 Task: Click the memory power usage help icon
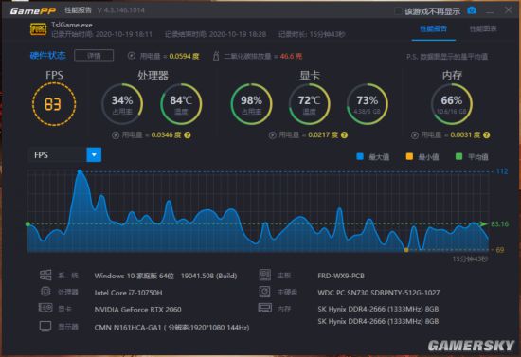(487, 134)
